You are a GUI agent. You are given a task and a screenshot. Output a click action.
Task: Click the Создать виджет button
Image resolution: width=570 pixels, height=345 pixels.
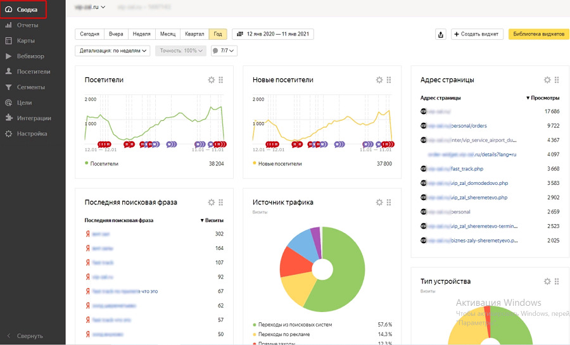pyautogui.click(x=477, y=34)
